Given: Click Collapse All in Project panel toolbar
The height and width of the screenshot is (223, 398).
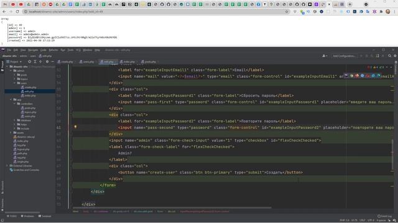Looking at the screenshot, I should point(40,62).
